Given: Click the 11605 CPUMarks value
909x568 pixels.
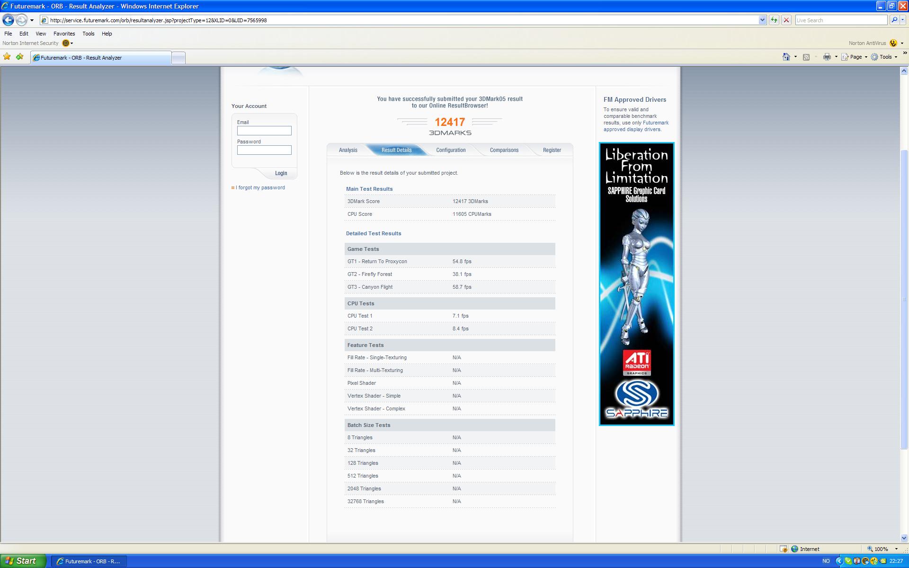Looking at the screenshot, I should pyautogui.click(x=472, y=214).
